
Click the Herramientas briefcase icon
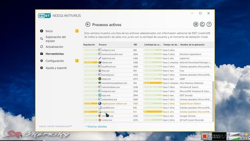coord(42,54)
